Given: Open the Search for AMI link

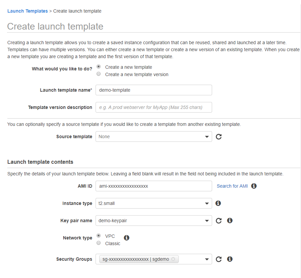Looking at the screenshot, I should click(232, 186).
